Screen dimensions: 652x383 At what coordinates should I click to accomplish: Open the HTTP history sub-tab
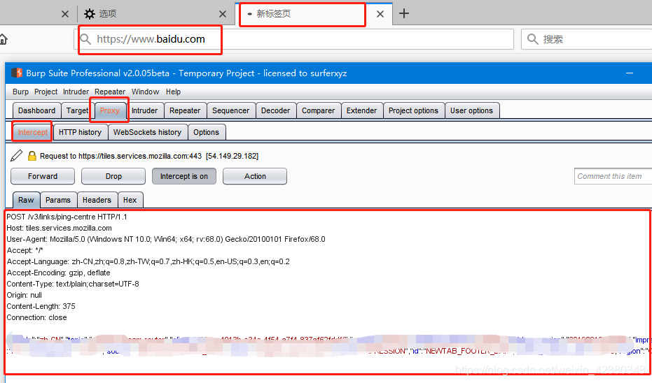pyautogui.click(x=80, y=132)
